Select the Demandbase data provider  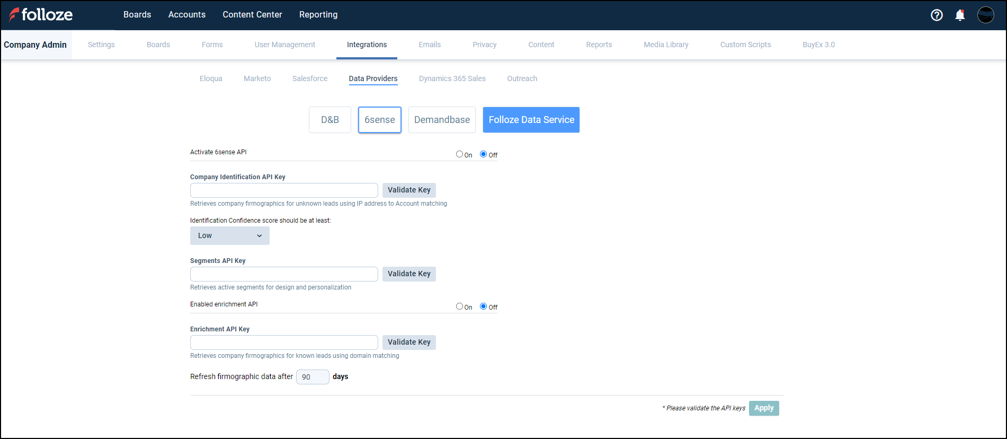(442, 120)
